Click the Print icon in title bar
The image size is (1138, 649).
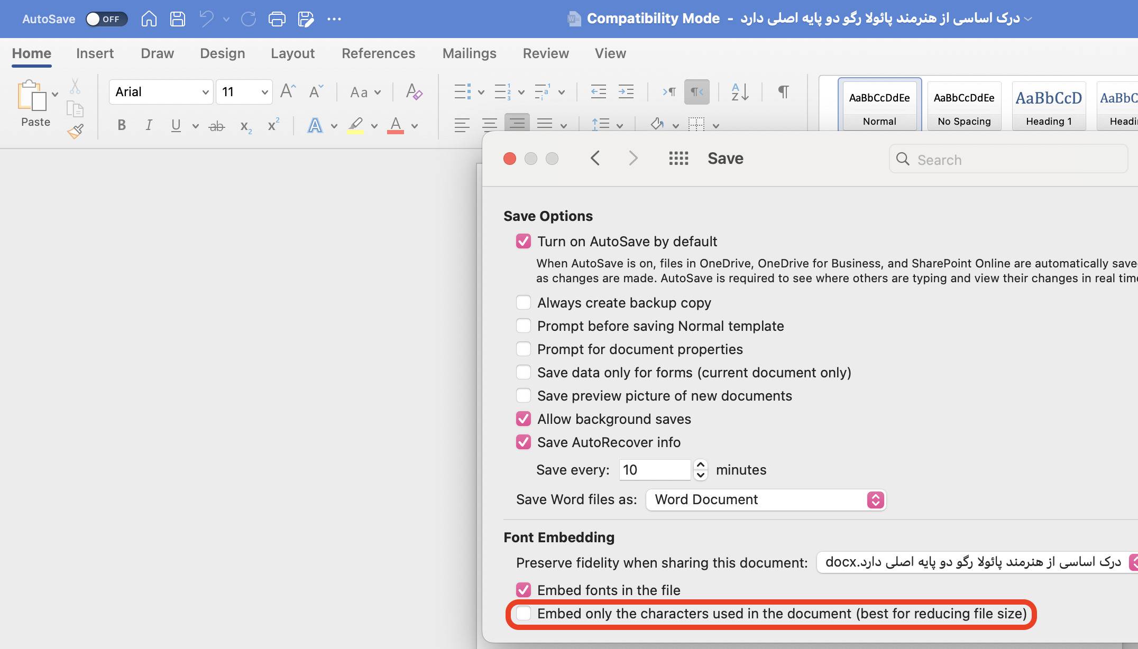277,19
